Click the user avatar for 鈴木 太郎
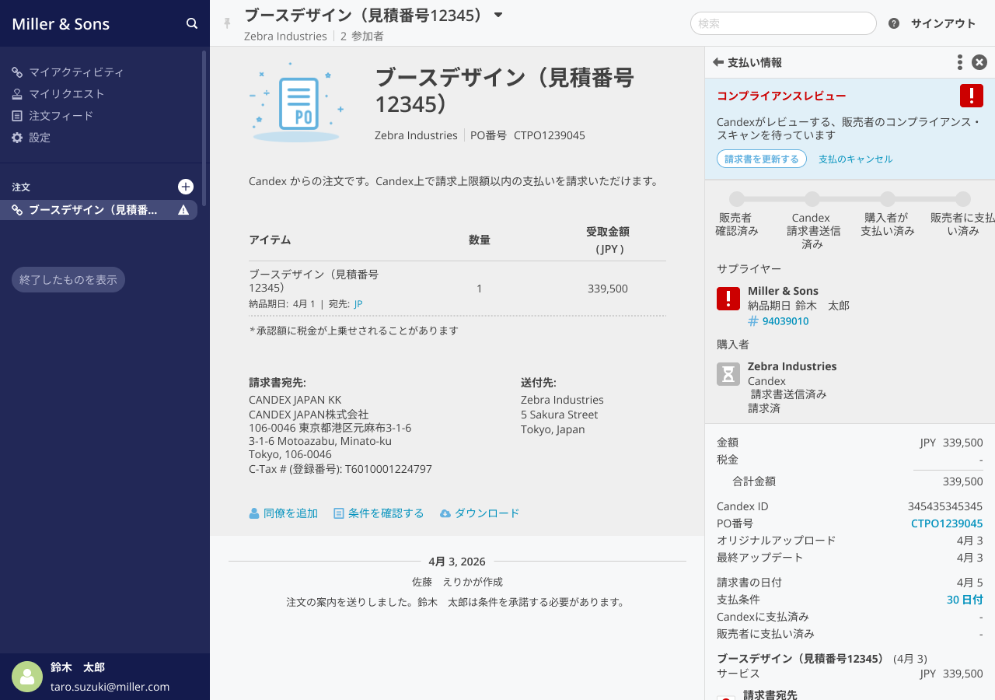 (27, 677)
